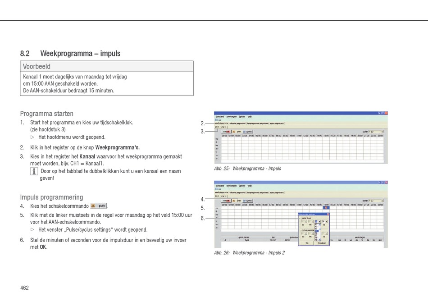Image resolution: width=428 pixels, height=302 pixels.
Task: Click the 15:00 time header in Abb. 25
Action: click(326, 135)
